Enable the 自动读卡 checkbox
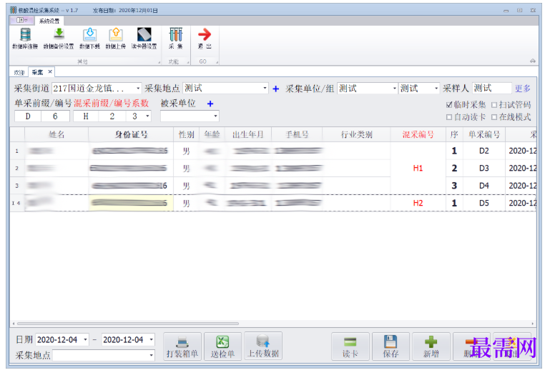 point(449,117)
